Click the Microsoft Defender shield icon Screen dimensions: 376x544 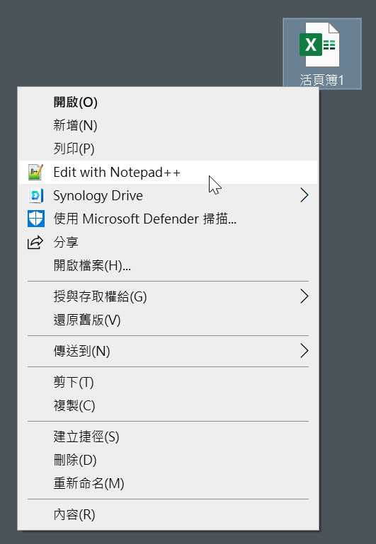[x=36, y=219]
